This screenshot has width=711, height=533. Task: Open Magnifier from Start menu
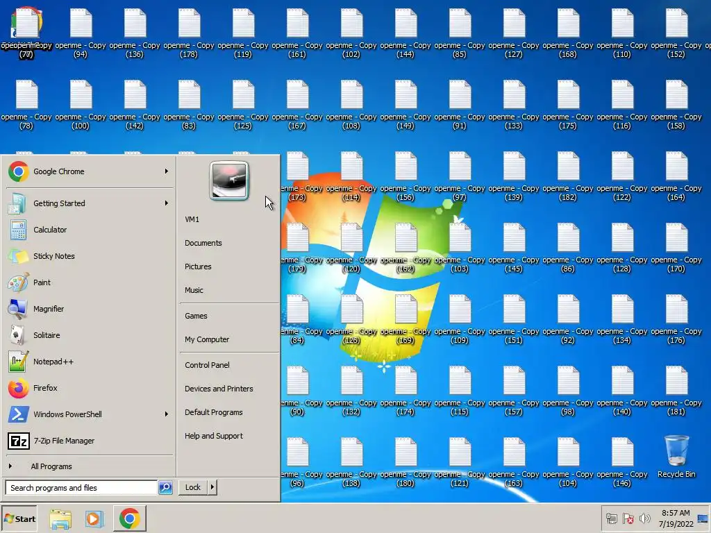(90, 309)
